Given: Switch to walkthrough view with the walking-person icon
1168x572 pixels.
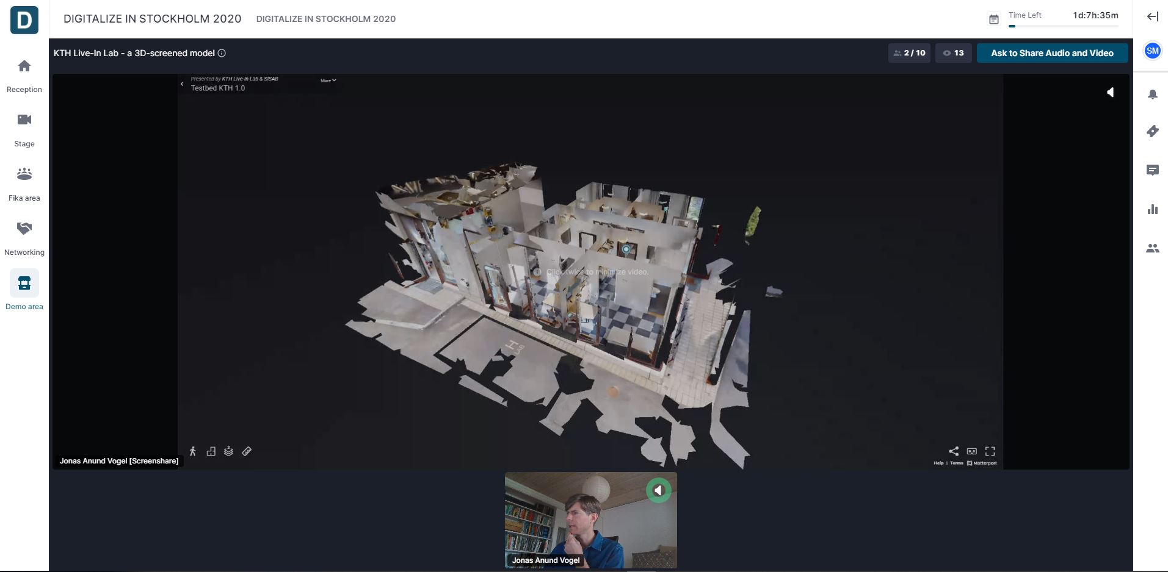Looking at the screenshot, I should 193,451.
